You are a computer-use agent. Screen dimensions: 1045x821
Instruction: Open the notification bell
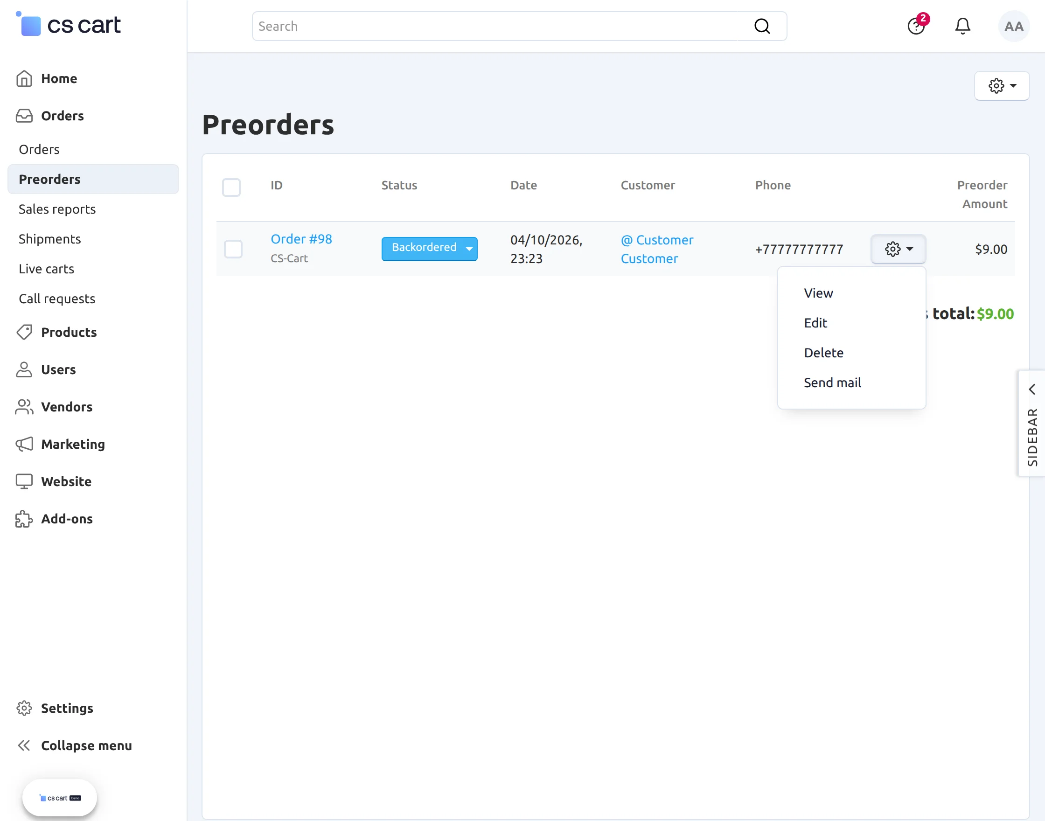[962, 26]
